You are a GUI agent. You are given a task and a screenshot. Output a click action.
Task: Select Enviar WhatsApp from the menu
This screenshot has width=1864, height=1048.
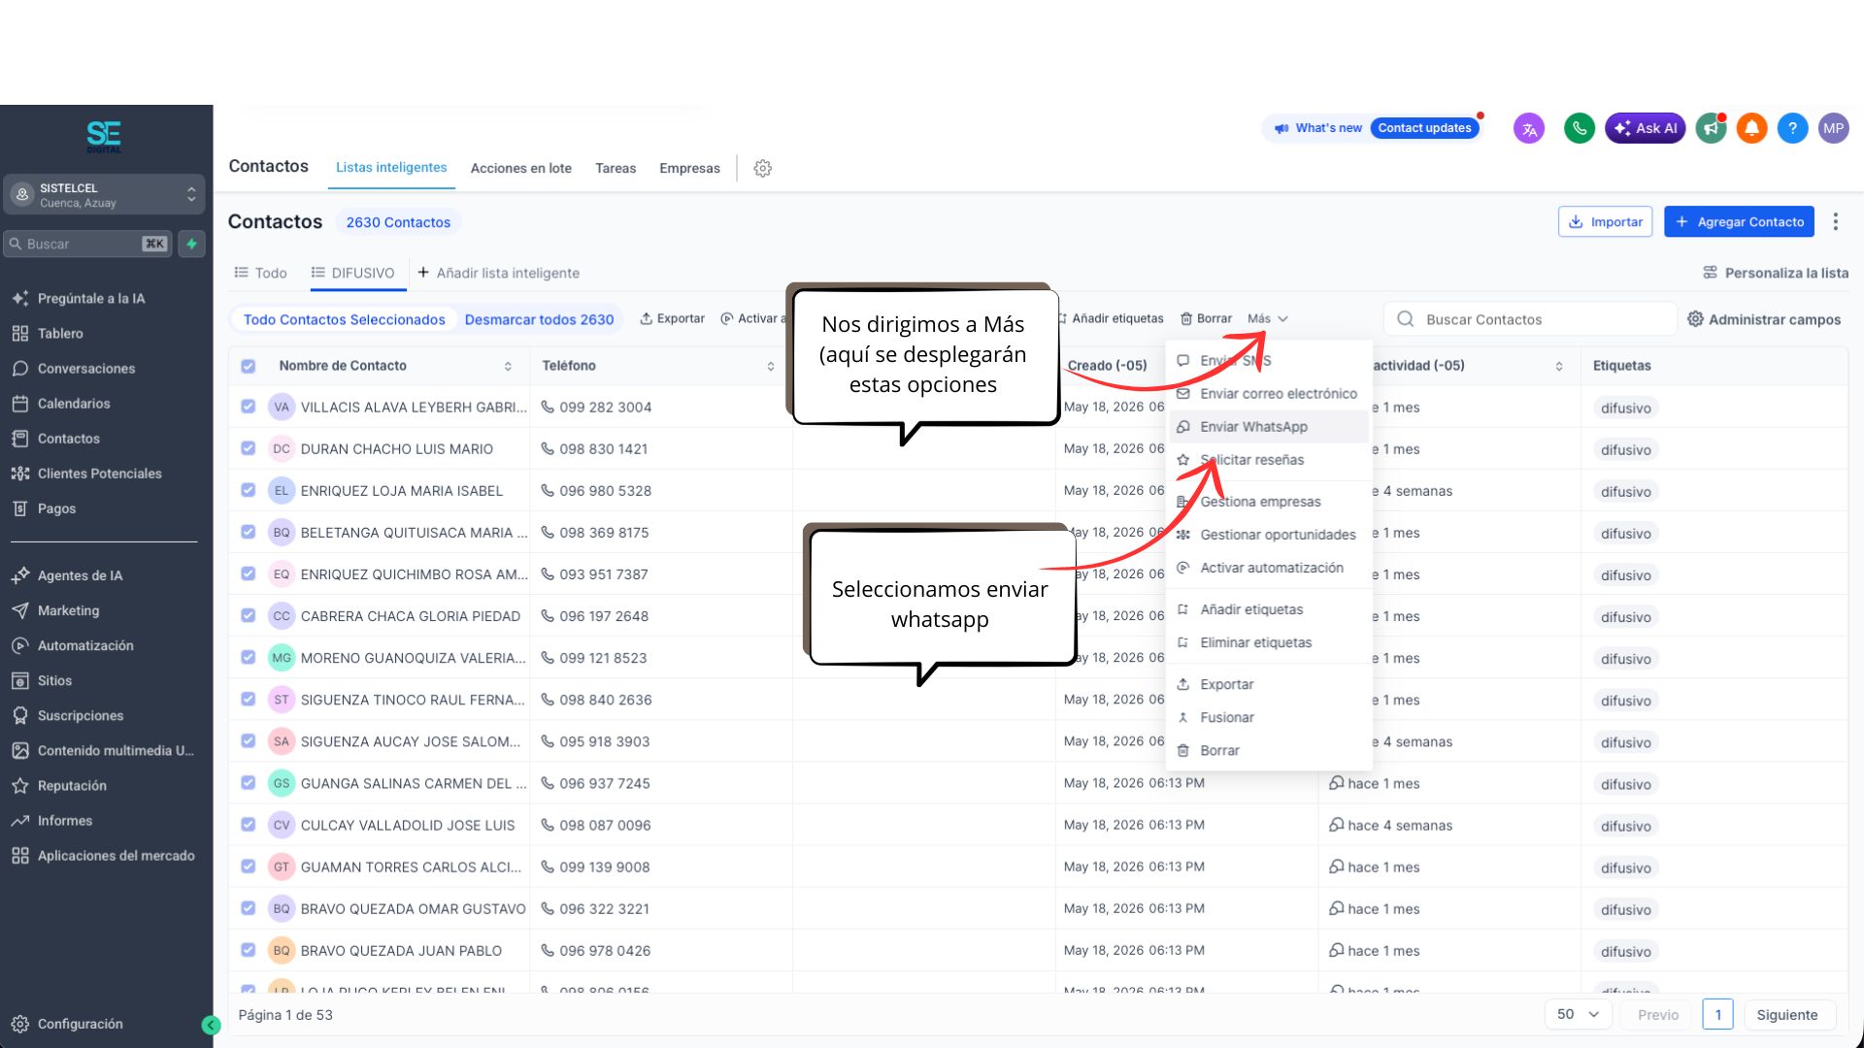point(1253,427)
